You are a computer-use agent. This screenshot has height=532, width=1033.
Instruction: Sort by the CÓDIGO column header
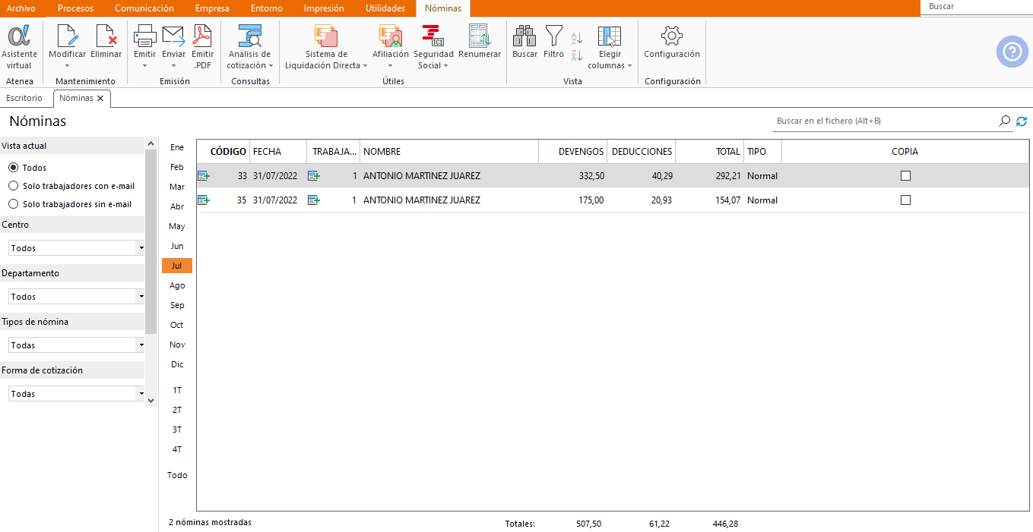pyautogui.click(x=223, y=152)
